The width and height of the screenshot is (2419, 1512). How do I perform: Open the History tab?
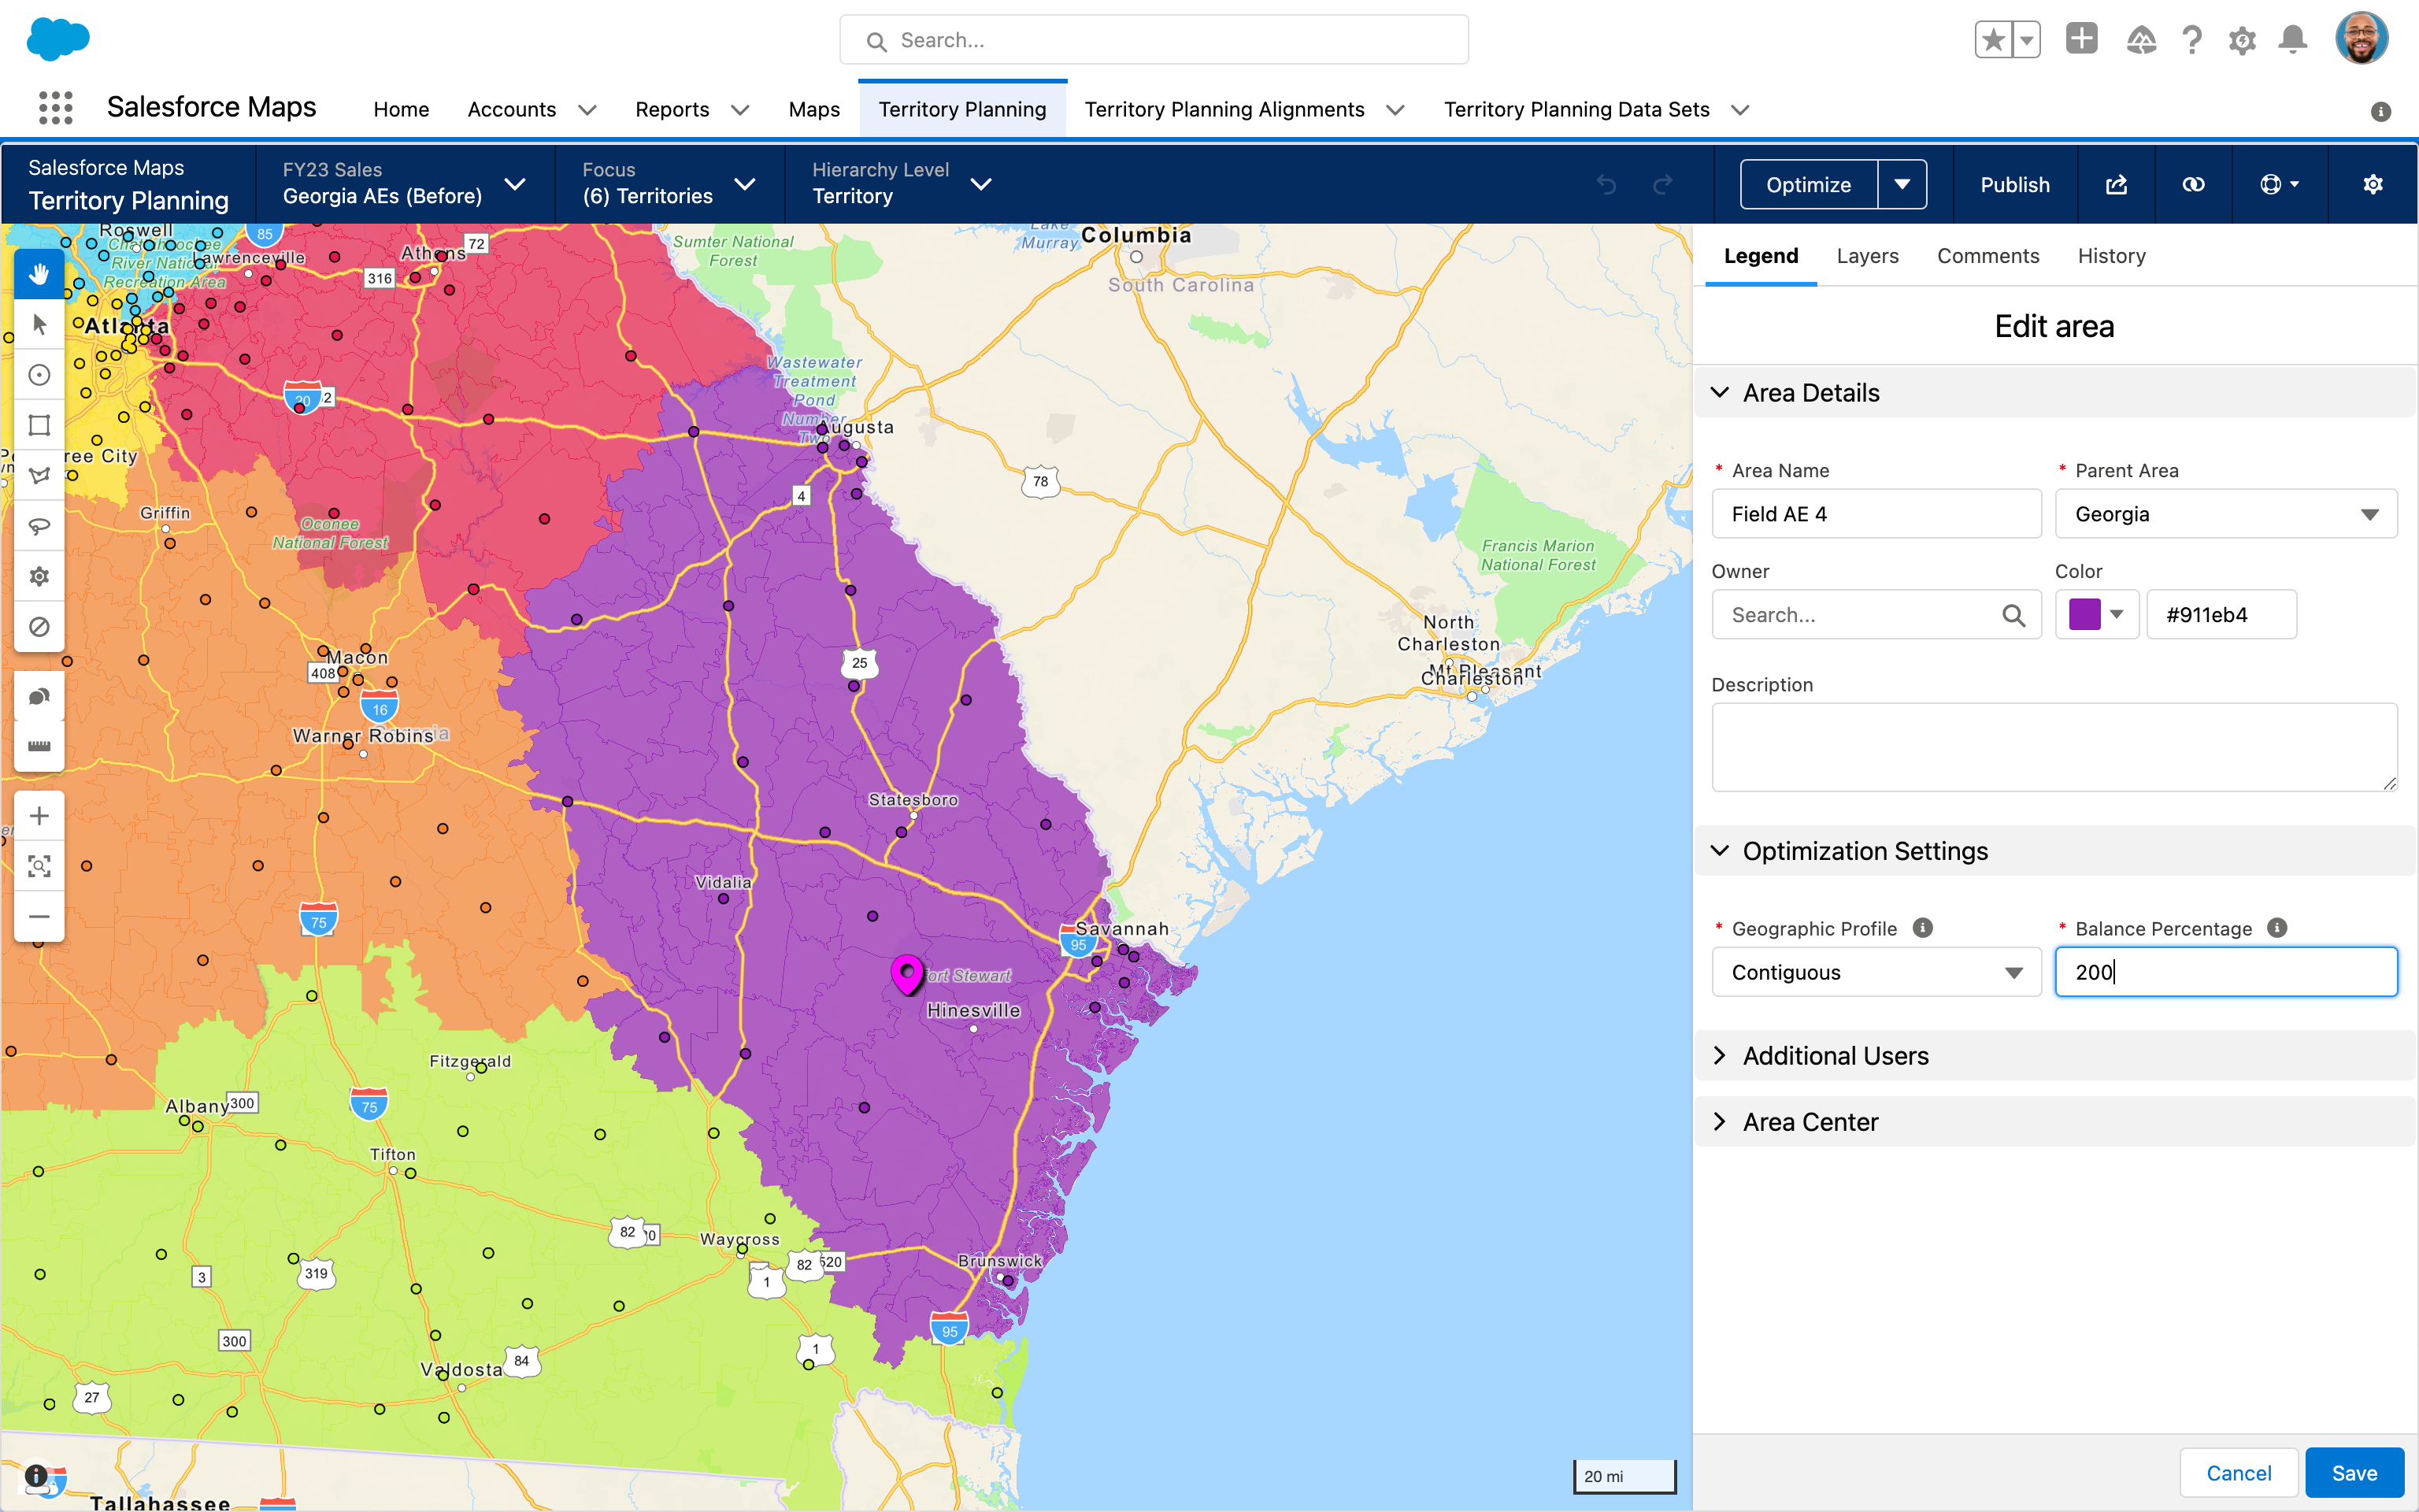[x=2111, y=256]
